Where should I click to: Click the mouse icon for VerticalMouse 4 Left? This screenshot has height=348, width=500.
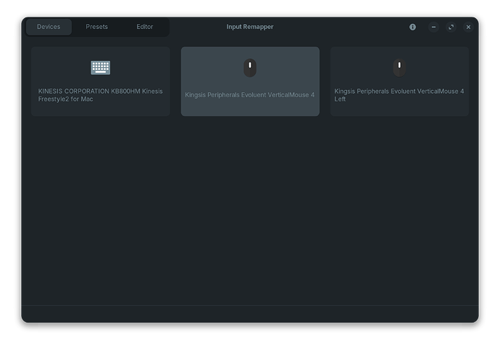pyautogui.click(x=399, y=68)
